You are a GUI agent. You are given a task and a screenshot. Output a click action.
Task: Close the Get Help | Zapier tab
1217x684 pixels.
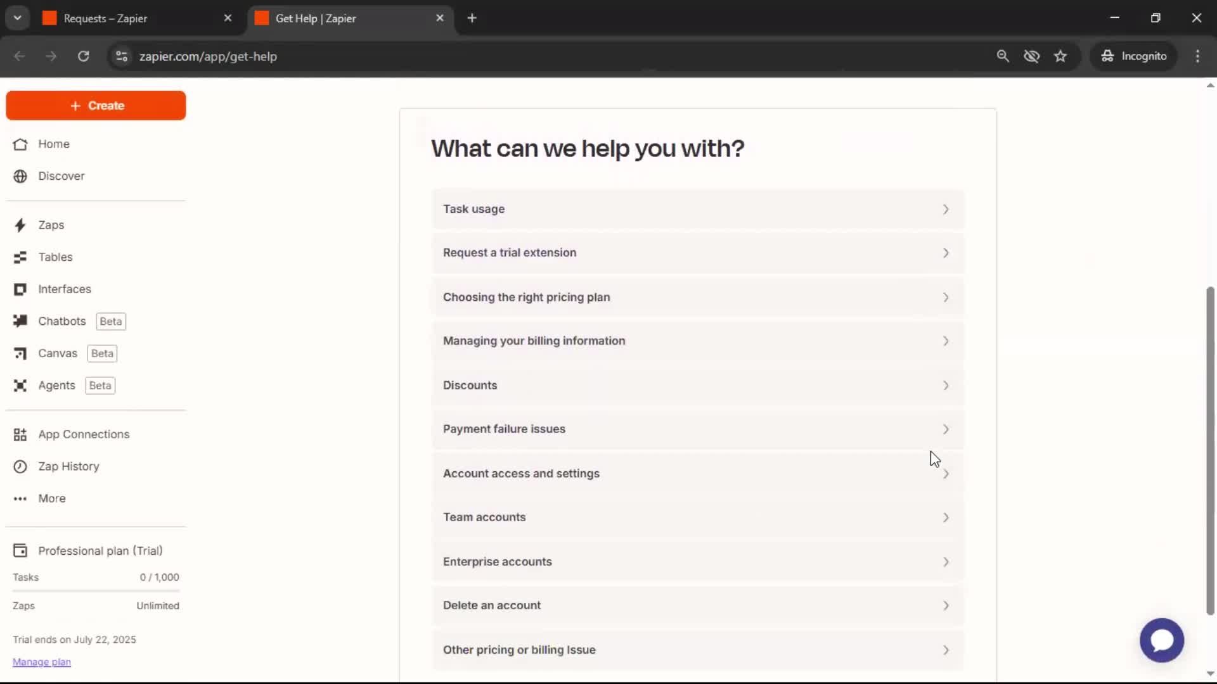coord(440,18)
